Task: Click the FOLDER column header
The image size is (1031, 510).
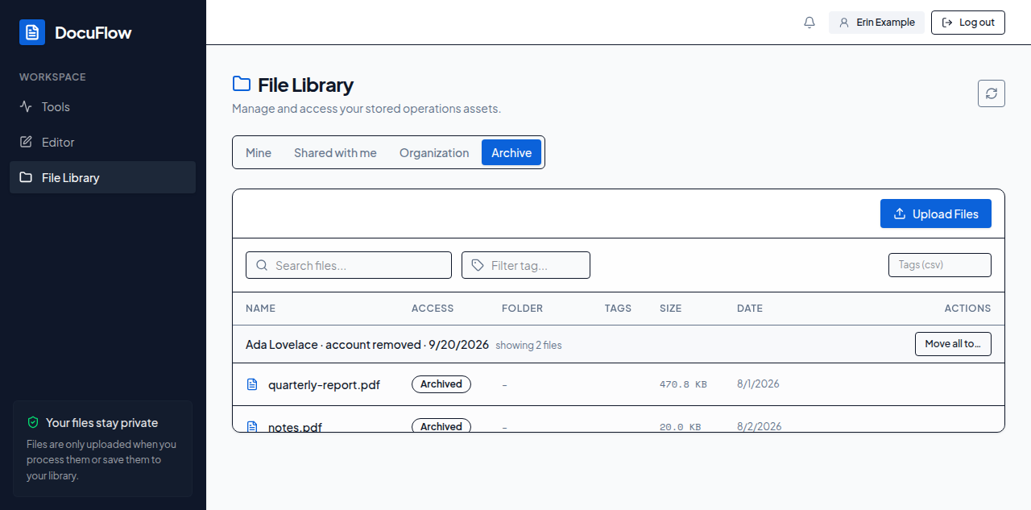Action: [x=522, y=308]
